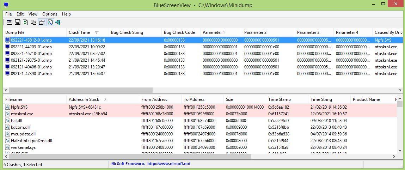Image resolution: width=405 pixels, height=170 pixels.
Task: Click the icon of 092221-46718-01.dmp
Action: 7,54
